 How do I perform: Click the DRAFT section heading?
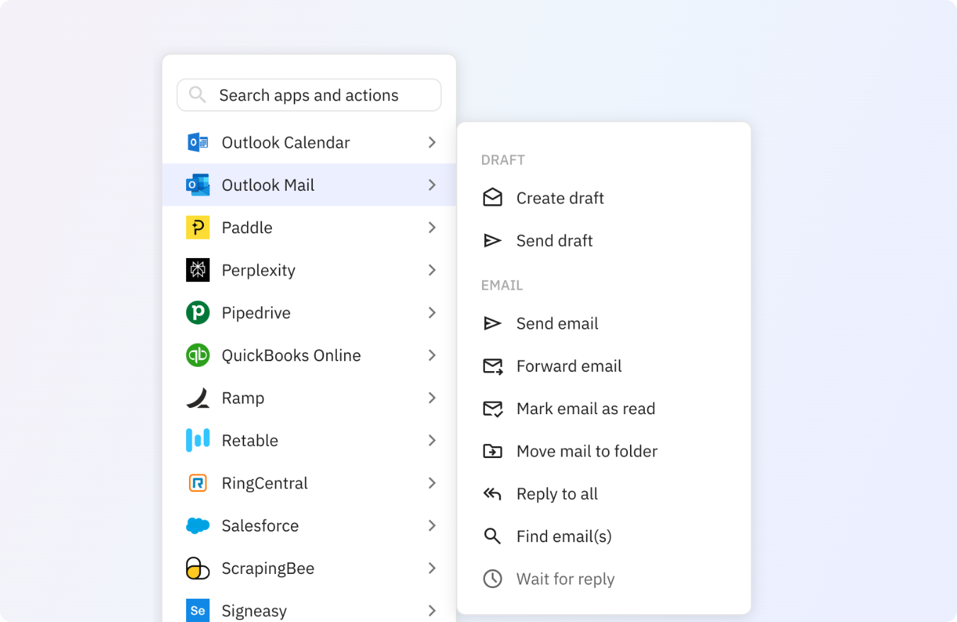click(x=503, y=160)
